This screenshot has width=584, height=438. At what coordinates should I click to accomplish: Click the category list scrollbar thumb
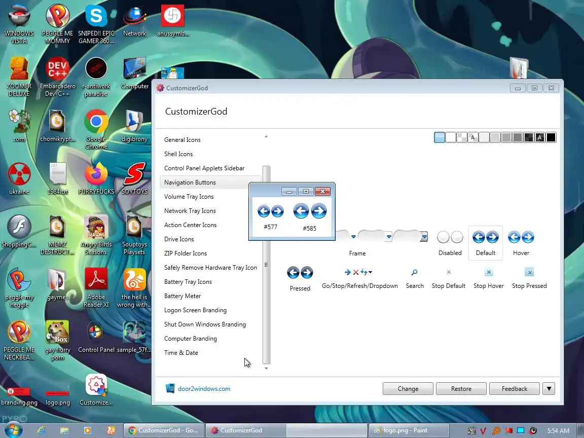click(266, 265)
